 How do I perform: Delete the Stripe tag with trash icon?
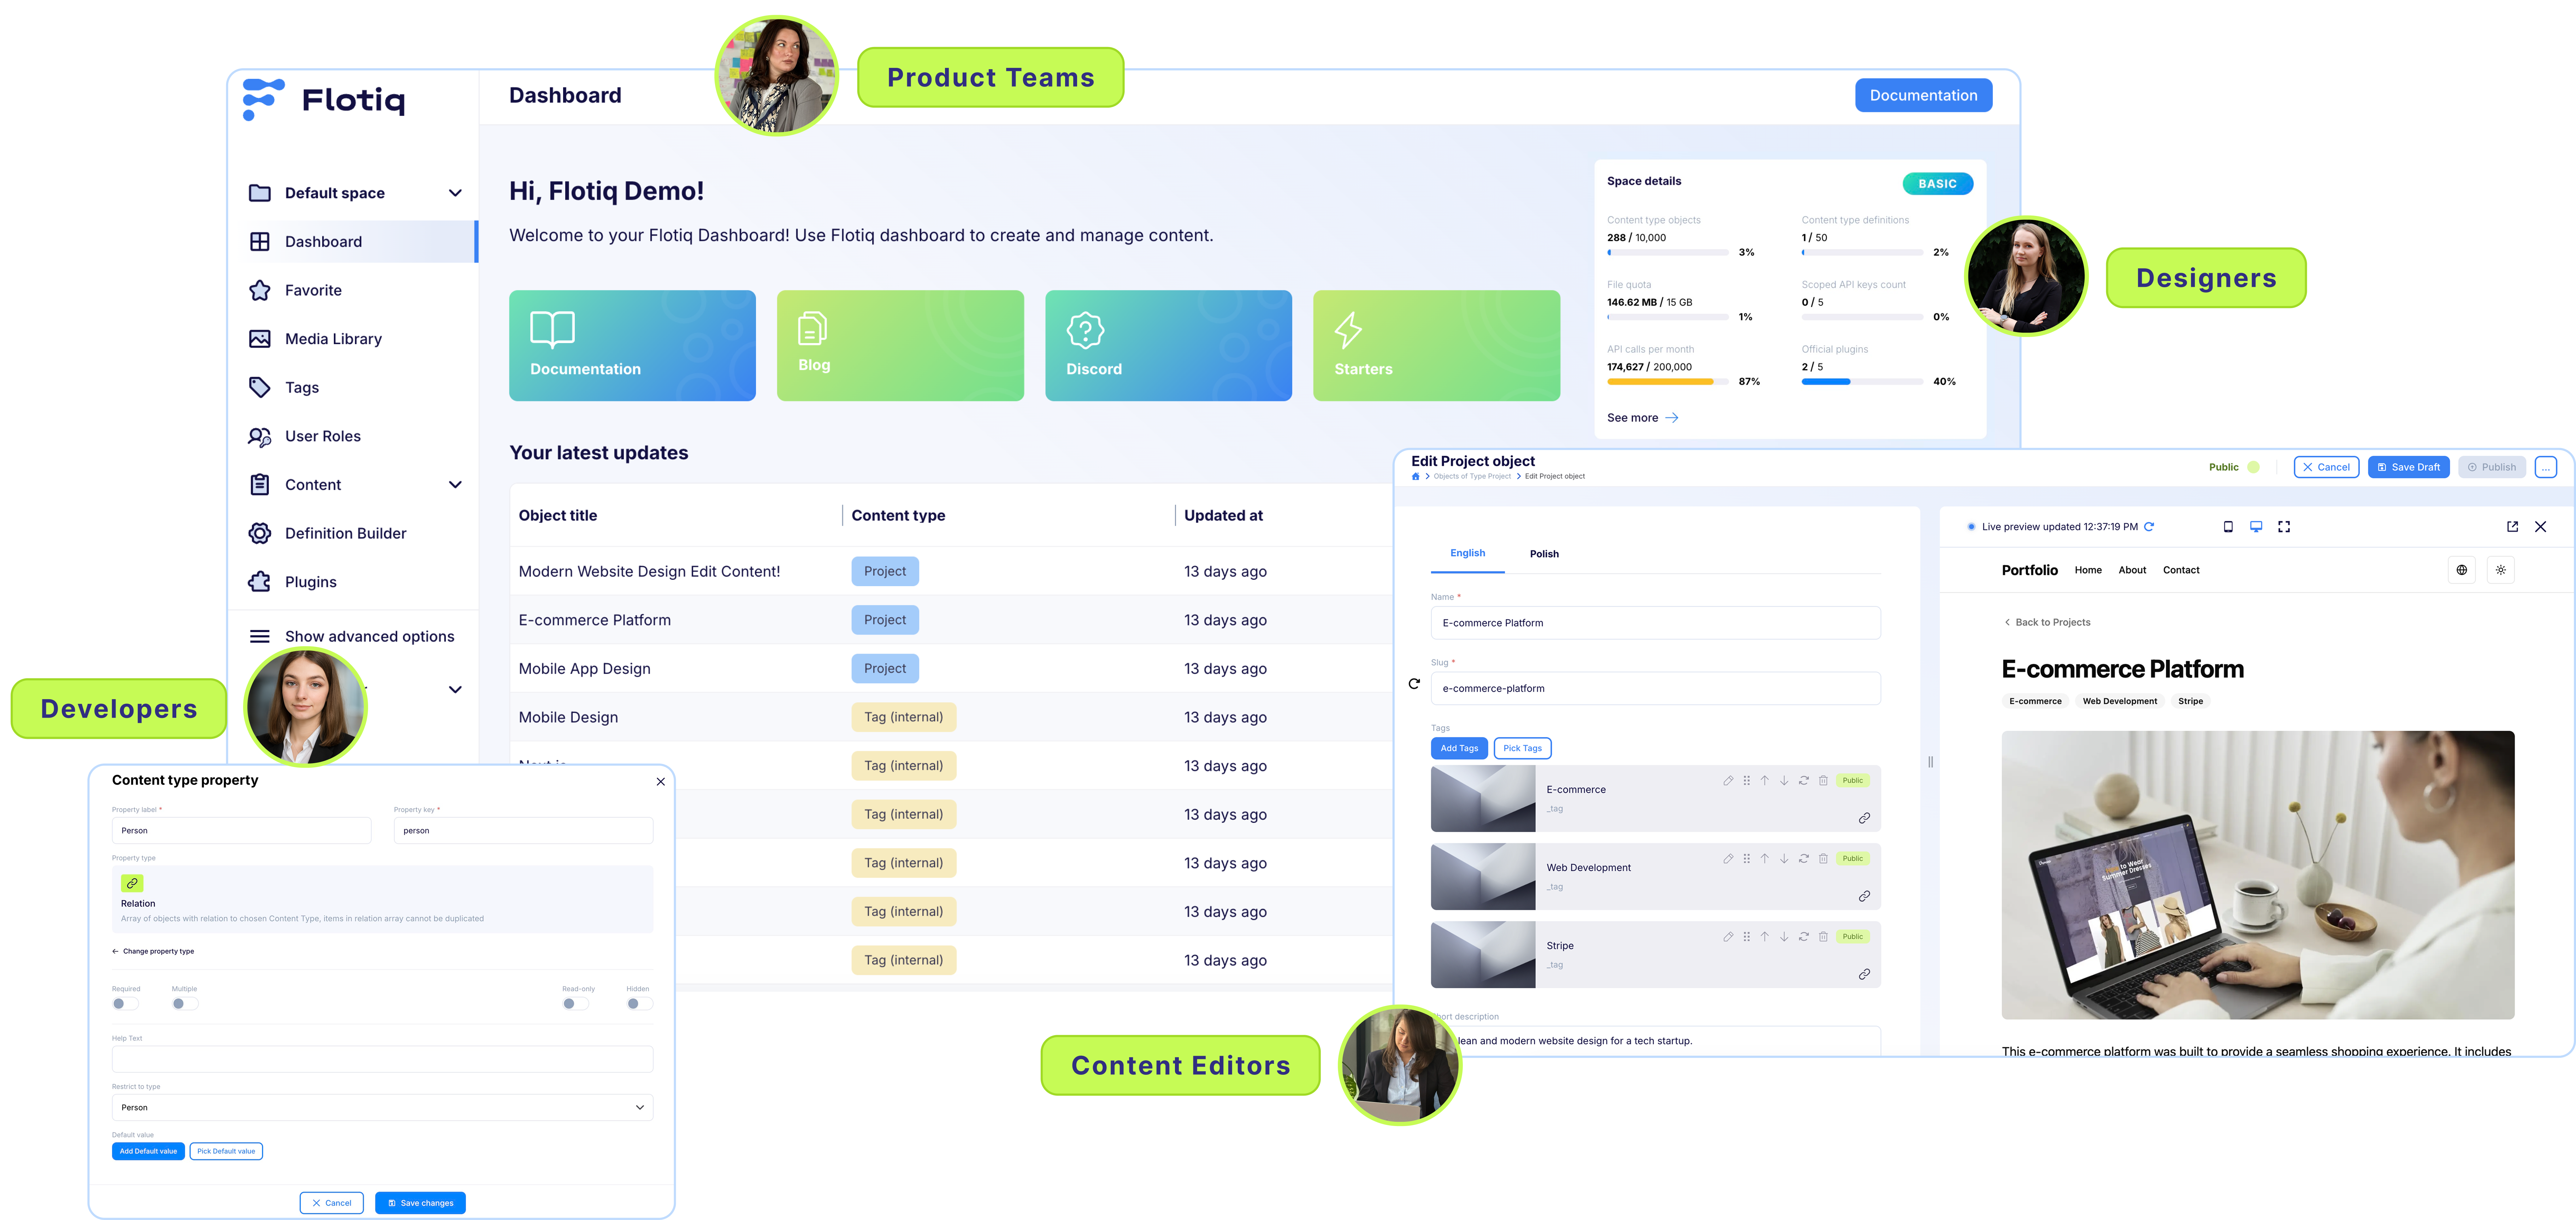[x=1823, y=937]
